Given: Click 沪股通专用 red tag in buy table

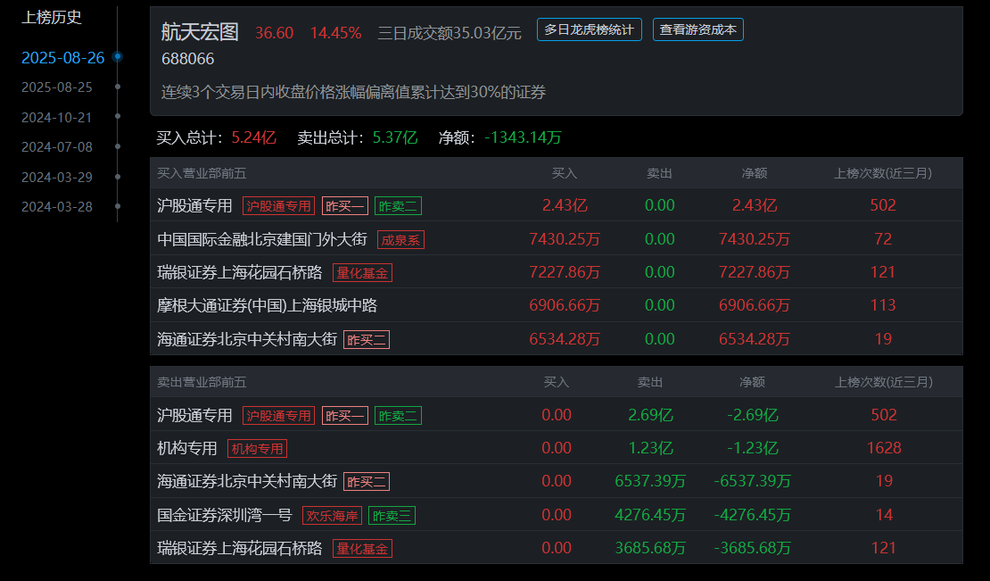Looking at the screenshot, I should point(278,206).
